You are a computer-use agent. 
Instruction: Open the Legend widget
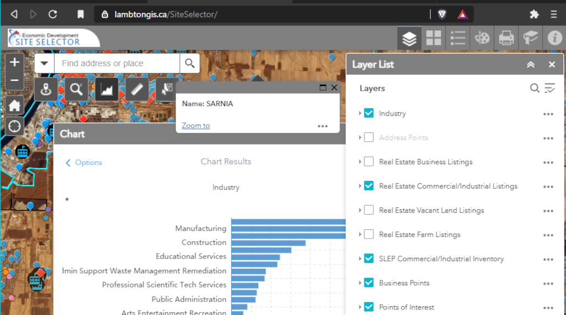coord(458,38)
